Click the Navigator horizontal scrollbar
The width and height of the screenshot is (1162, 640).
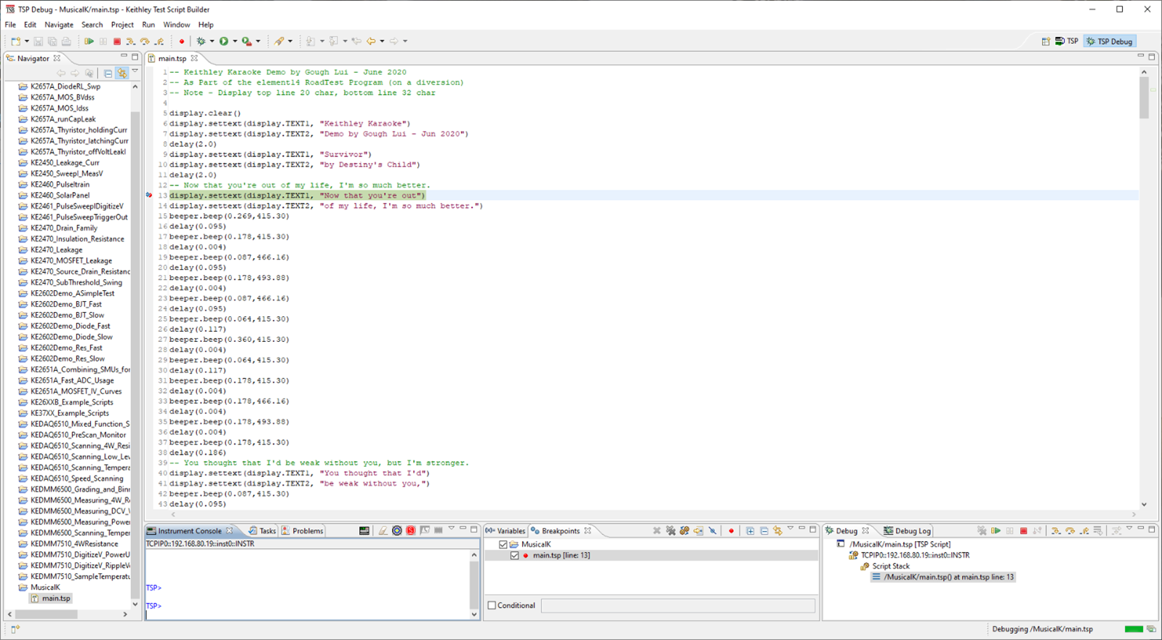point(47,615)
